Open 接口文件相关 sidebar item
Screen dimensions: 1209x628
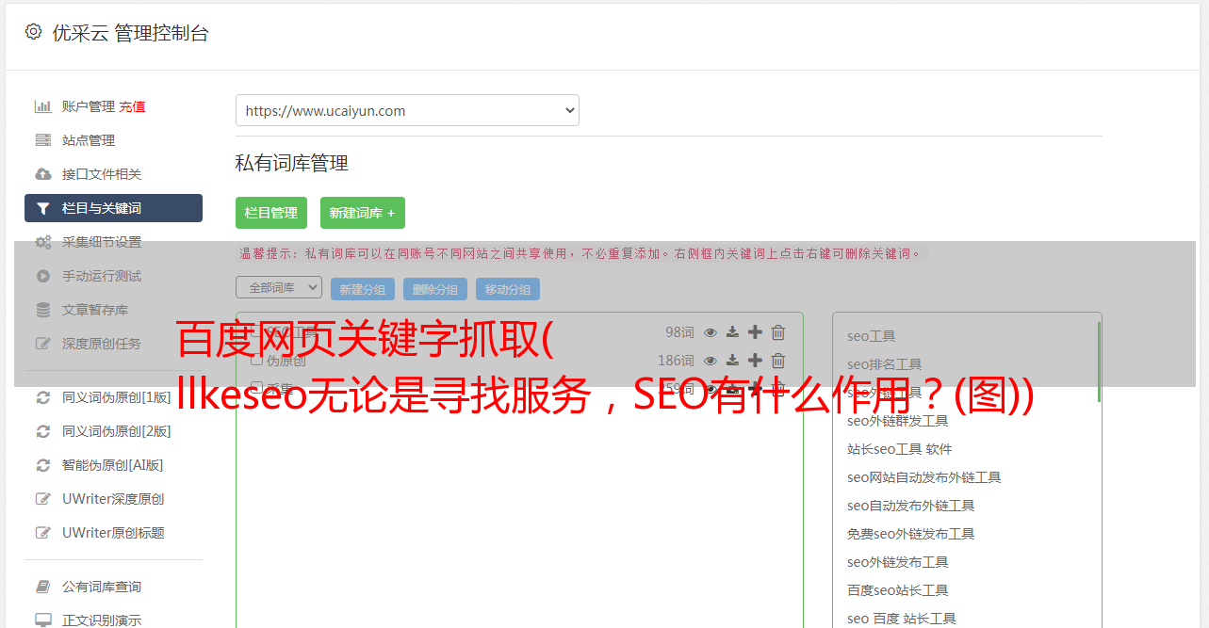click(x=102, y=174)
